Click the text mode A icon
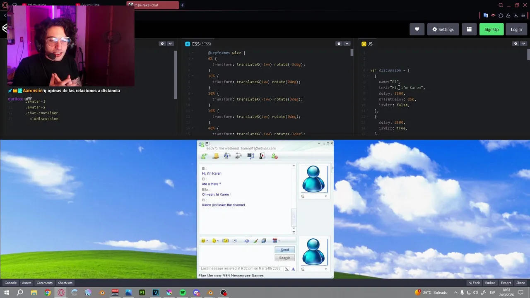 [293, 269]
